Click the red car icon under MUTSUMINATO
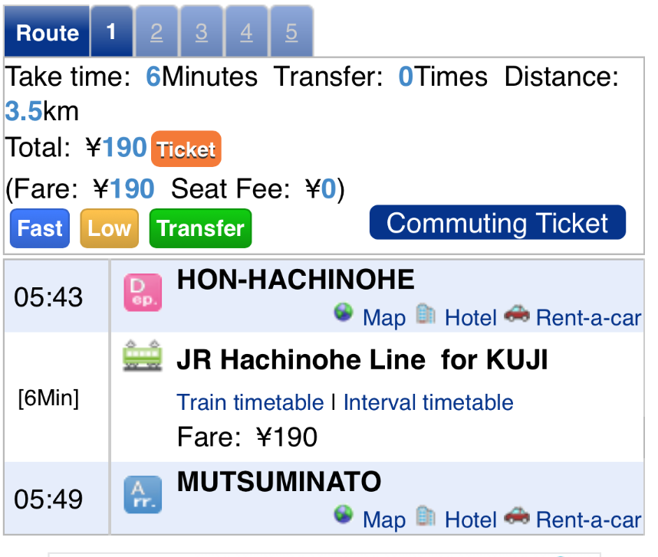The image size is (658, 557). click(517, 515)
